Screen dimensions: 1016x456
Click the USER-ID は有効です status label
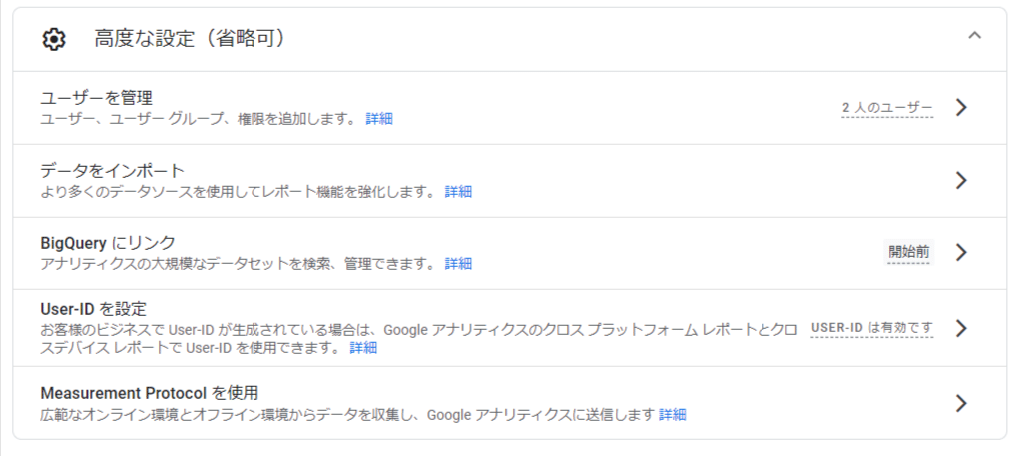872,327
